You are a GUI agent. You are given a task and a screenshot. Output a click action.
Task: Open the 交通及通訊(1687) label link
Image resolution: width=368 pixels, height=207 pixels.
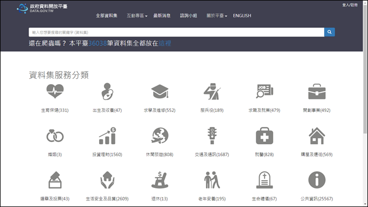(x=212, y=155)
